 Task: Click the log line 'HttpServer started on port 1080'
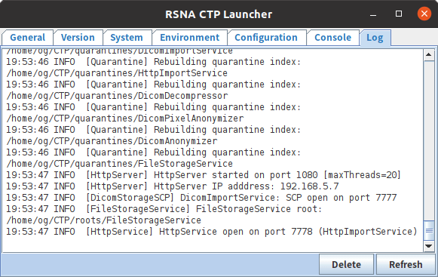(x=204, y=175)
